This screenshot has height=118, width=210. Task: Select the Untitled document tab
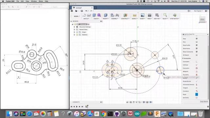click(x=82, y=8)
